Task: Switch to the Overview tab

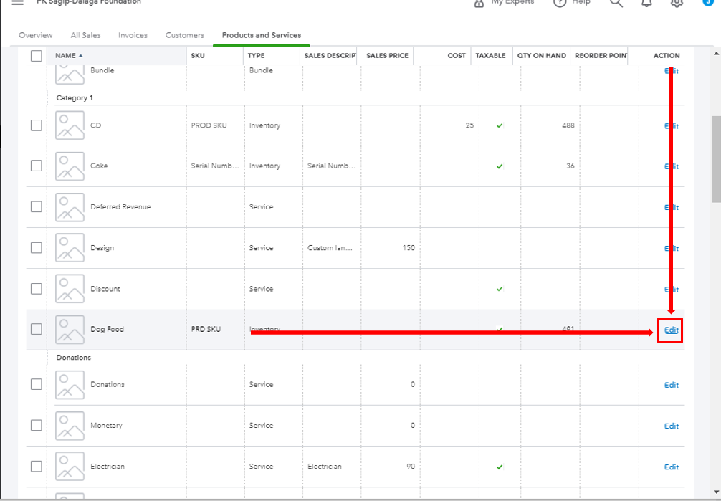Action: coord(35,35)
